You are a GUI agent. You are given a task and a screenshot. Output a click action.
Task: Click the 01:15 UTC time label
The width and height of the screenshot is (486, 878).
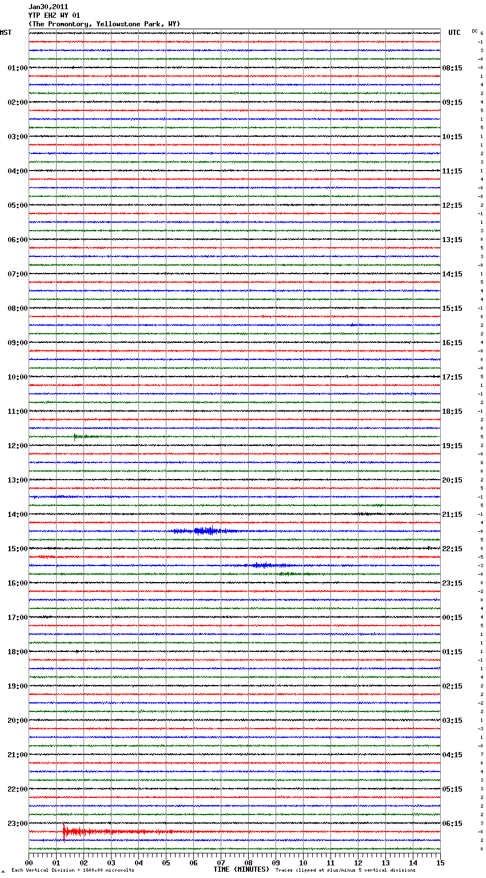click(452, 652)
